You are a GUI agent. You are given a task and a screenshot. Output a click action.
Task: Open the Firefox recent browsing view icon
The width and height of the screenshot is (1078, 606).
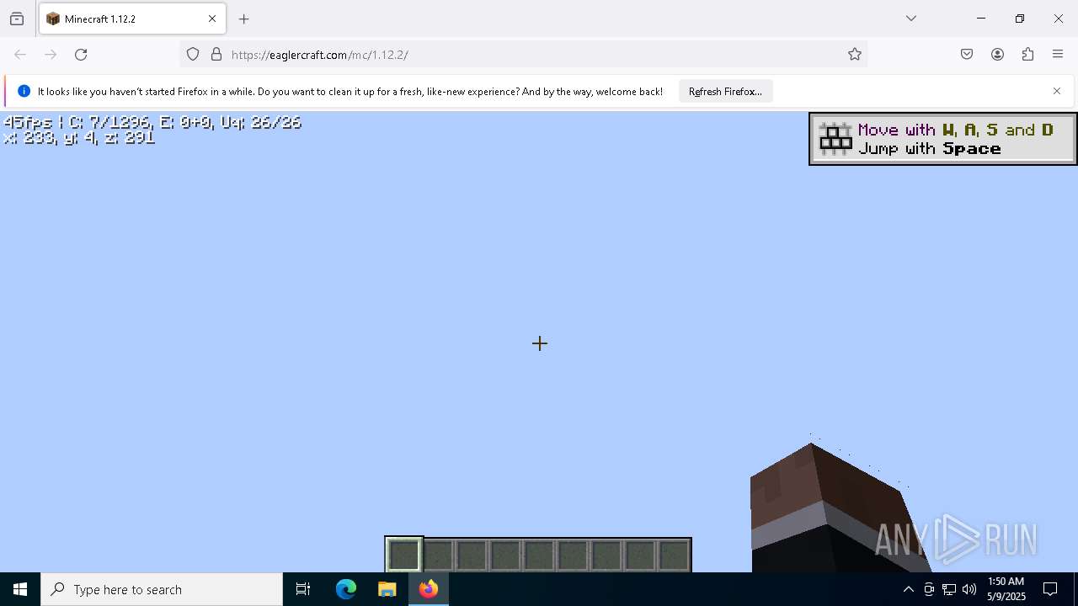point(17,19)
